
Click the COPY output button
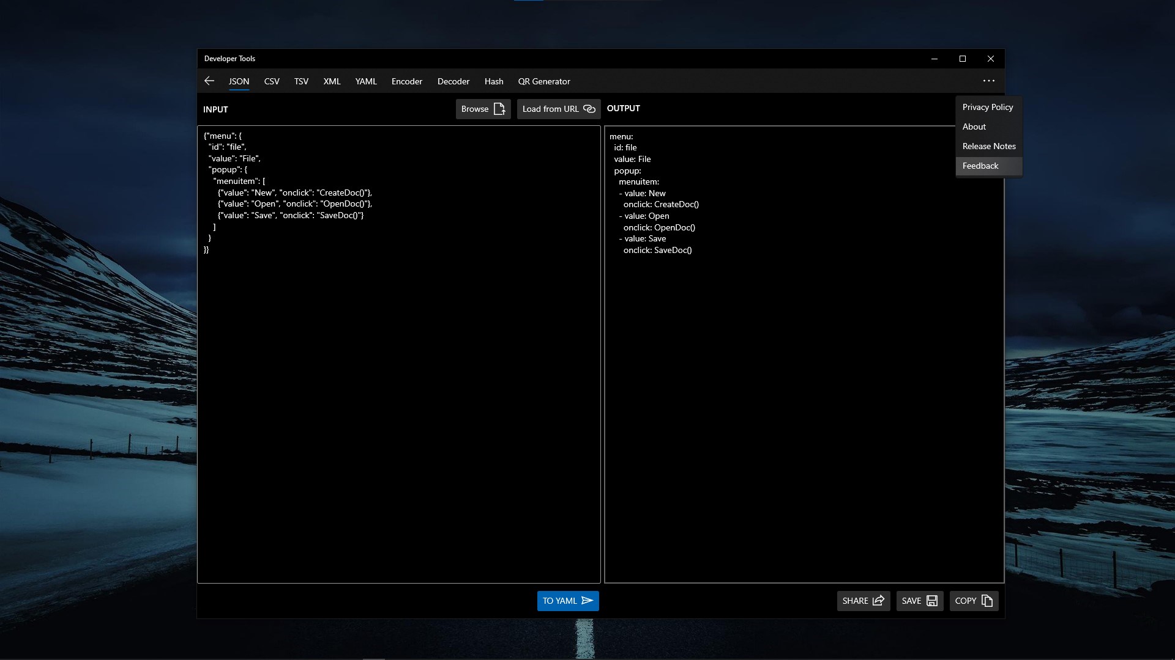(x=973, y=601)
